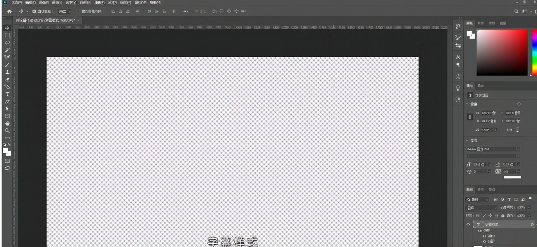The height and width of the screenshot is (247, 537).
Task: Toggle the Auto-Select checkbox in options bar
Action: 34,12
